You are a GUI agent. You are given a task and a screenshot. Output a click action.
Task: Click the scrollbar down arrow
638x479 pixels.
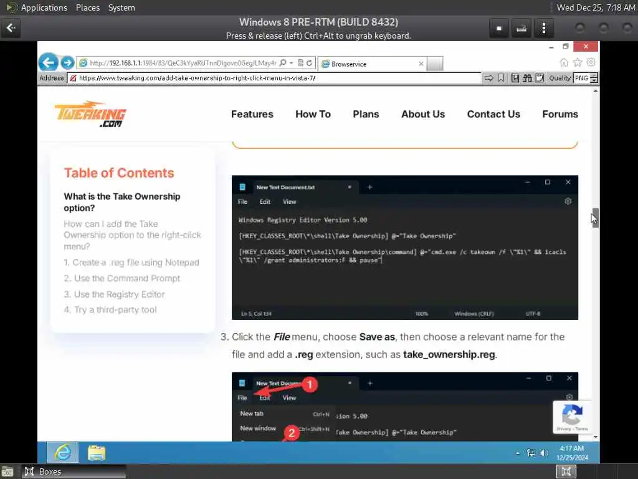point(595,437)
